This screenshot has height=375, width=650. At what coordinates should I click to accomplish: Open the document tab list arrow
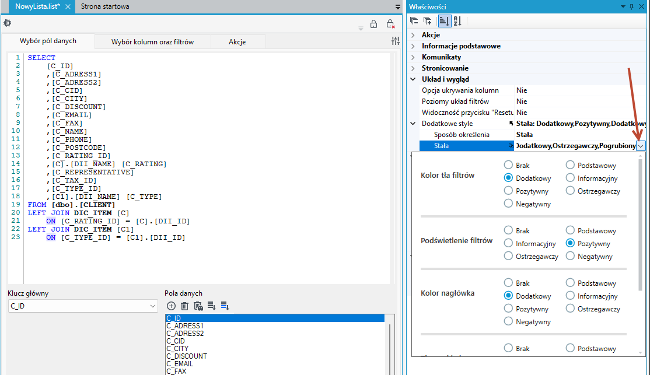398,6
